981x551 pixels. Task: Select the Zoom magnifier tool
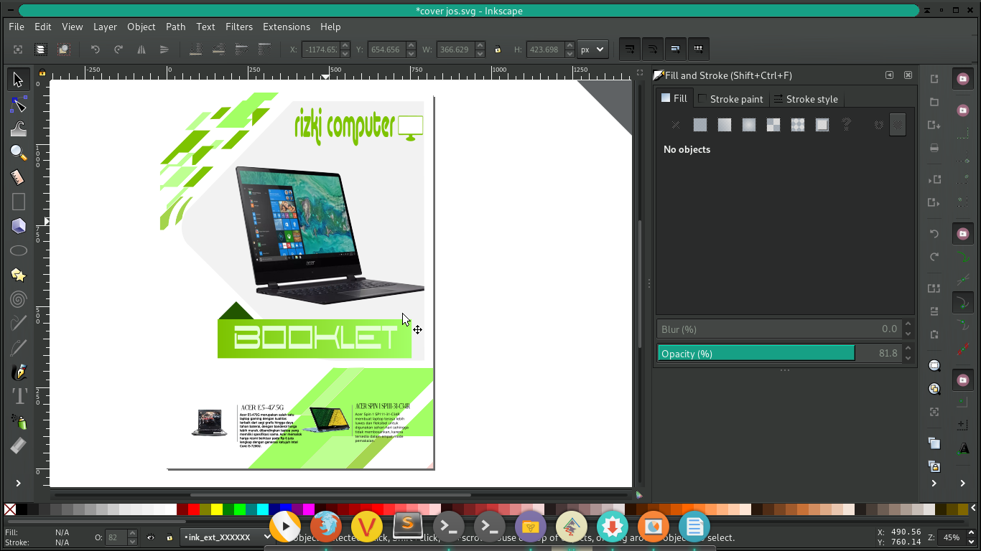(x=19, y=153)
